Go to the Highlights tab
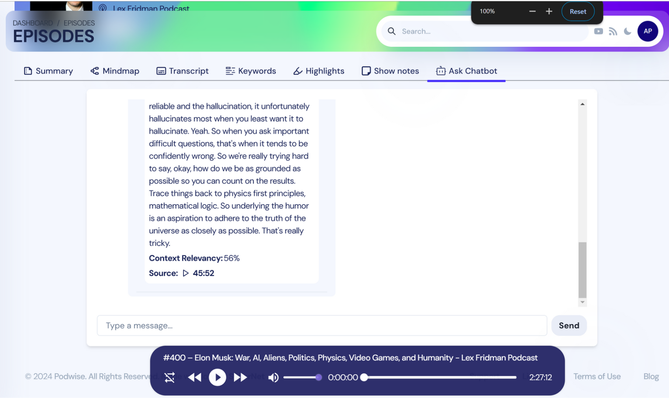 [x=319, y=71]
